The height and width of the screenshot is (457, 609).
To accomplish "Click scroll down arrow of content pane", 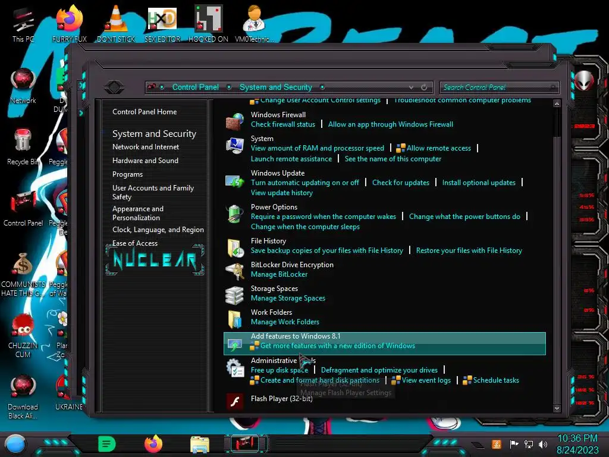I will [557, 408].
